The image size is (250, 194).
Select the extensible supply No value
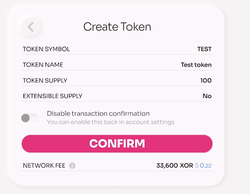tap(207, 96)
